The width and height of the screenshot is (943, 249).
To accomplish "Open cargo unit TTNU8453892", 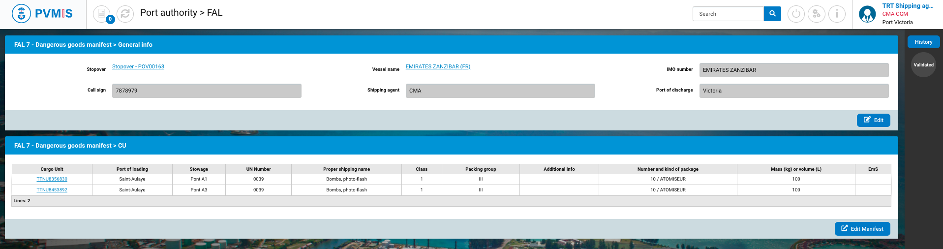I will tap(52, 190).
